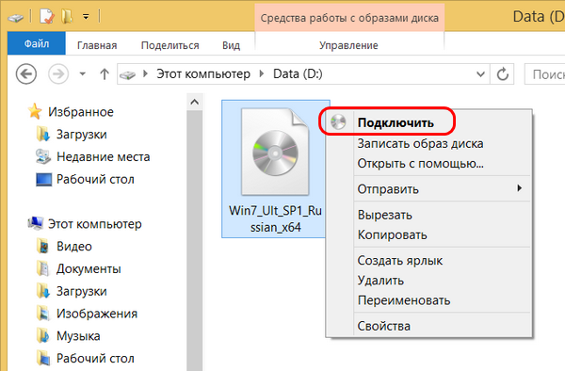Click the Музыка folder icon

tap(43, 336)
